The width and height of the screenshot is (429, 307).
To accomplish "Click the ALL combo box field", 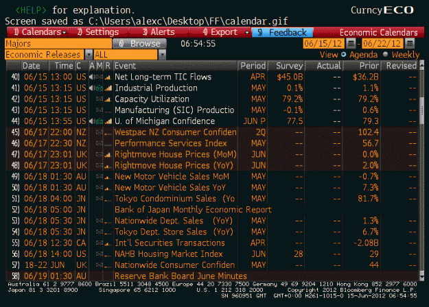I will [126, 55].
